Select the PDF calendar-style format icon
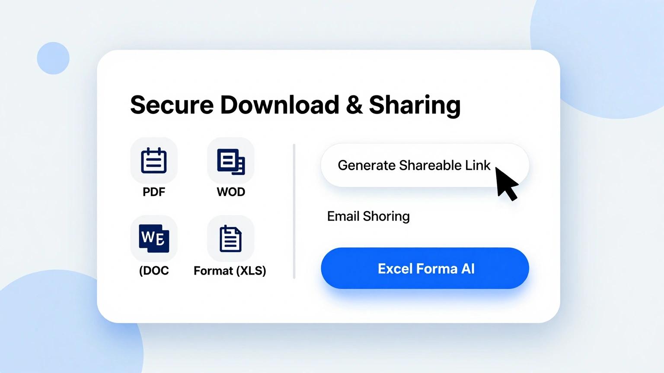The image size is (664, 373). (x=154, y=161)
